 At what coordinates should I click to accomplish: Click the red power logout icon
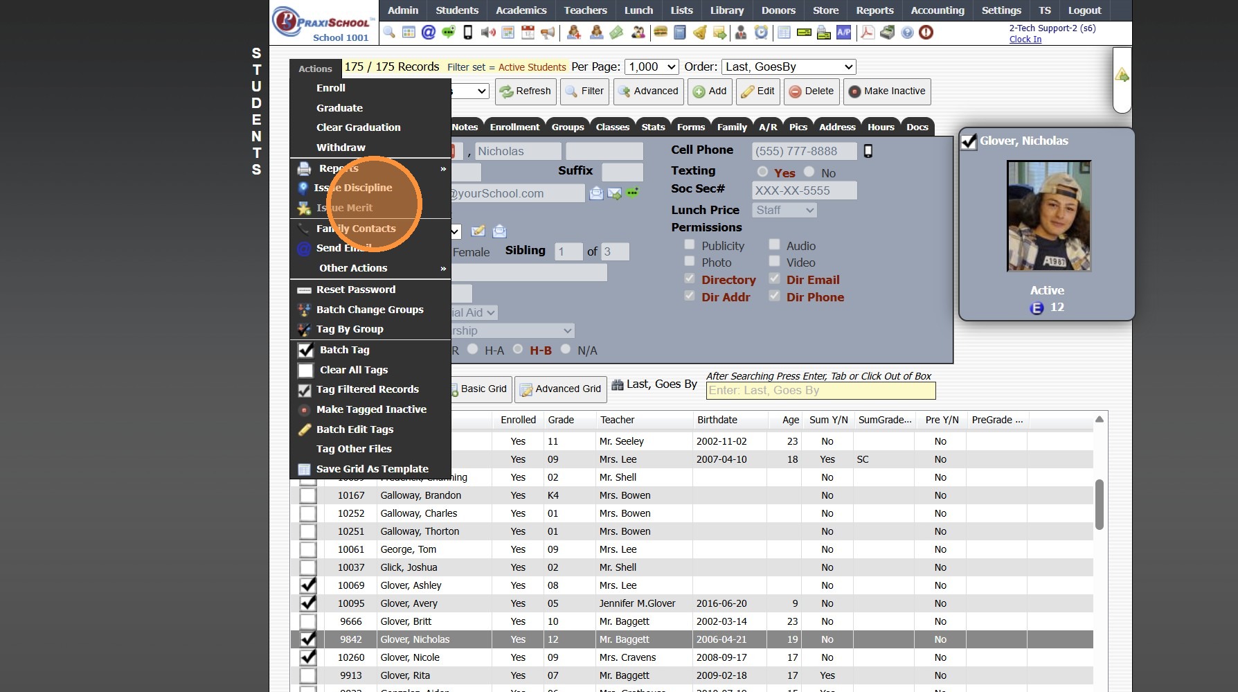tap(926, 32)
